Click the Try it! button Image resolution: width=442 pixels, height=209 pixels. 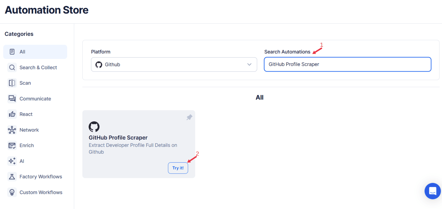tap(178, 168)
